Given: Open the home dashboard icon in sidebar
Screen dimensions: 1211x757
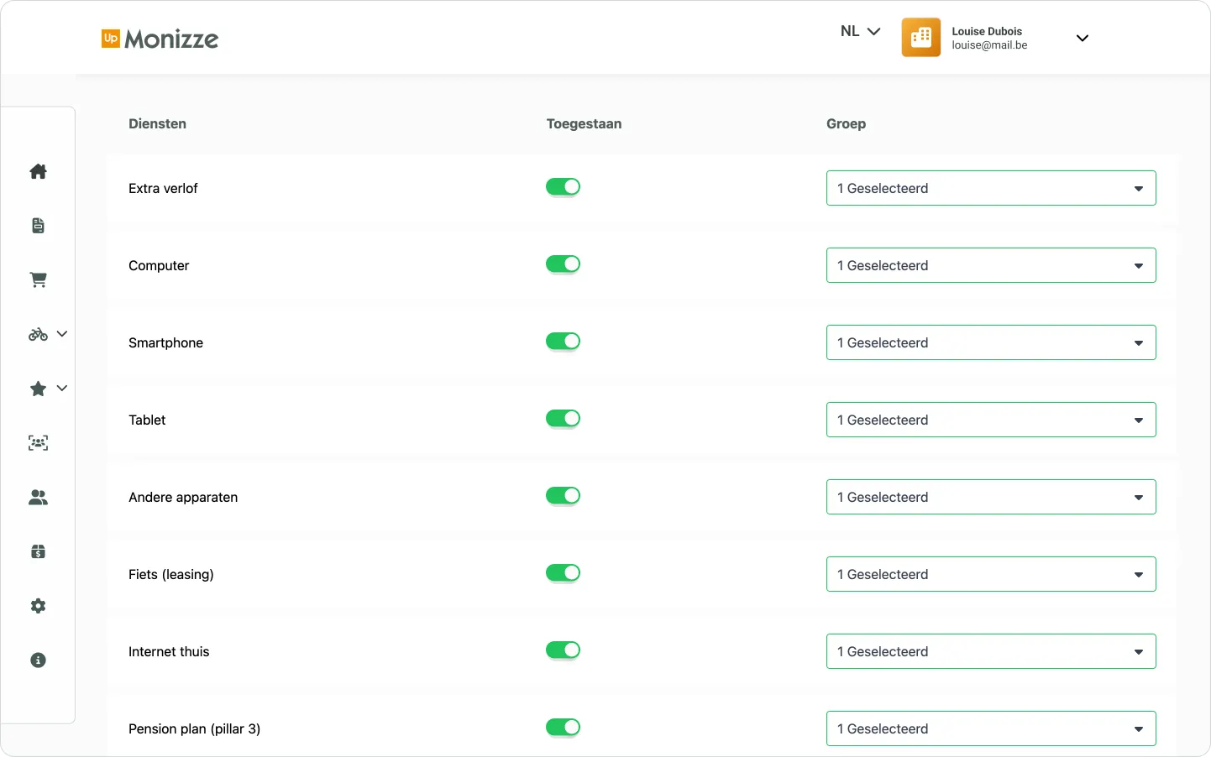Looking at the screenshot, I should [x=38, y=171].
